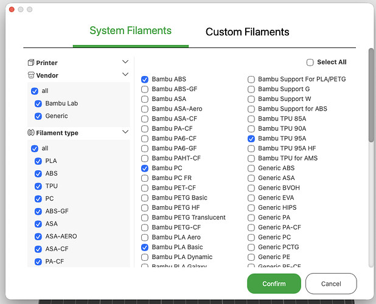Enable Bambu ABS-GF filament
Viewport: 376px width, 304px height.
[x=145, y=89]
